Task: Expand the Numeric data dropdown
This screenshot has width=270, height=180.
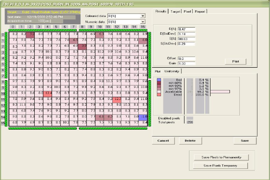Action: pyautogui.click(x=143, y=21)
